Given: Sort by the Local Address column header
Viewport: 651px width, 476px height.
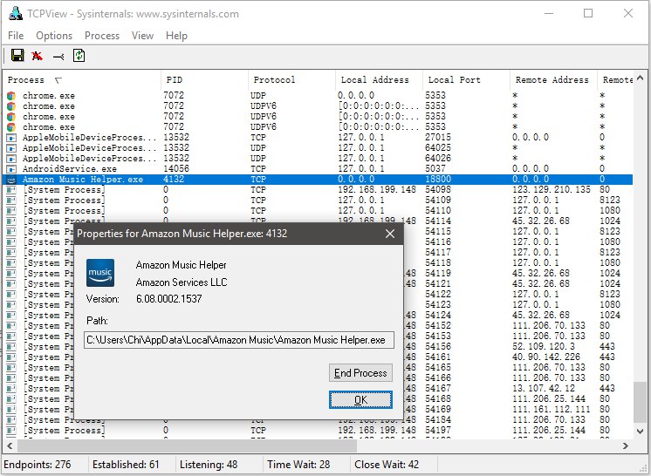Looking at the screenshot, I should click(x=379, y=80).
